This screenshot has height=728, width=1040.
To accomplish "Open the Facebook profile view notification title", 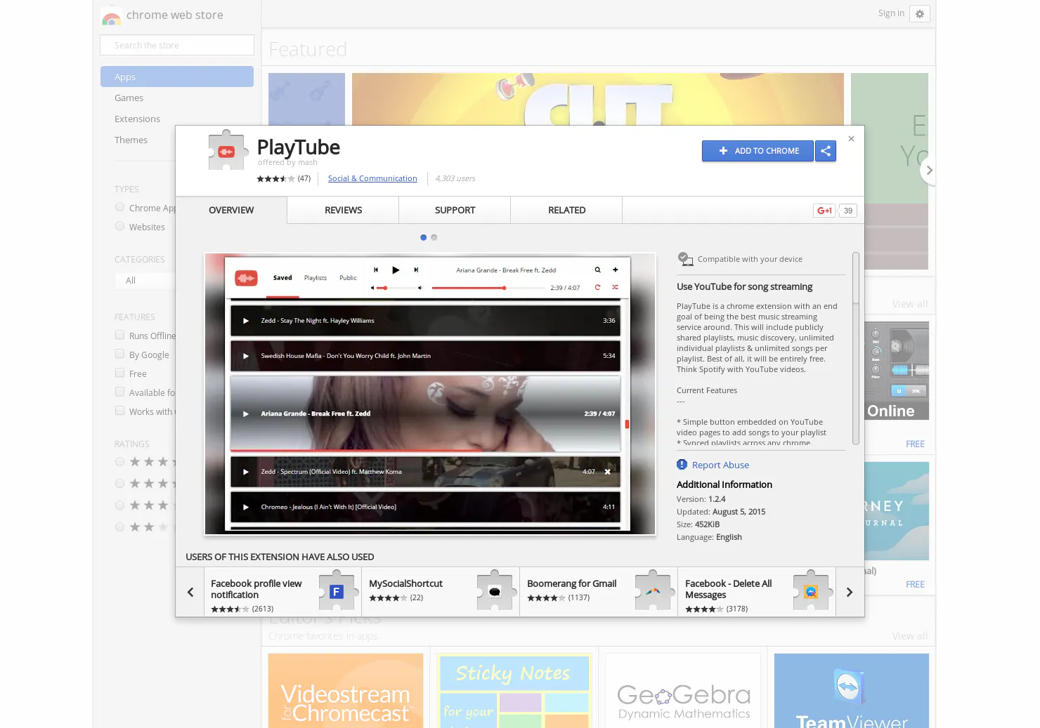I will coord(256,589).
